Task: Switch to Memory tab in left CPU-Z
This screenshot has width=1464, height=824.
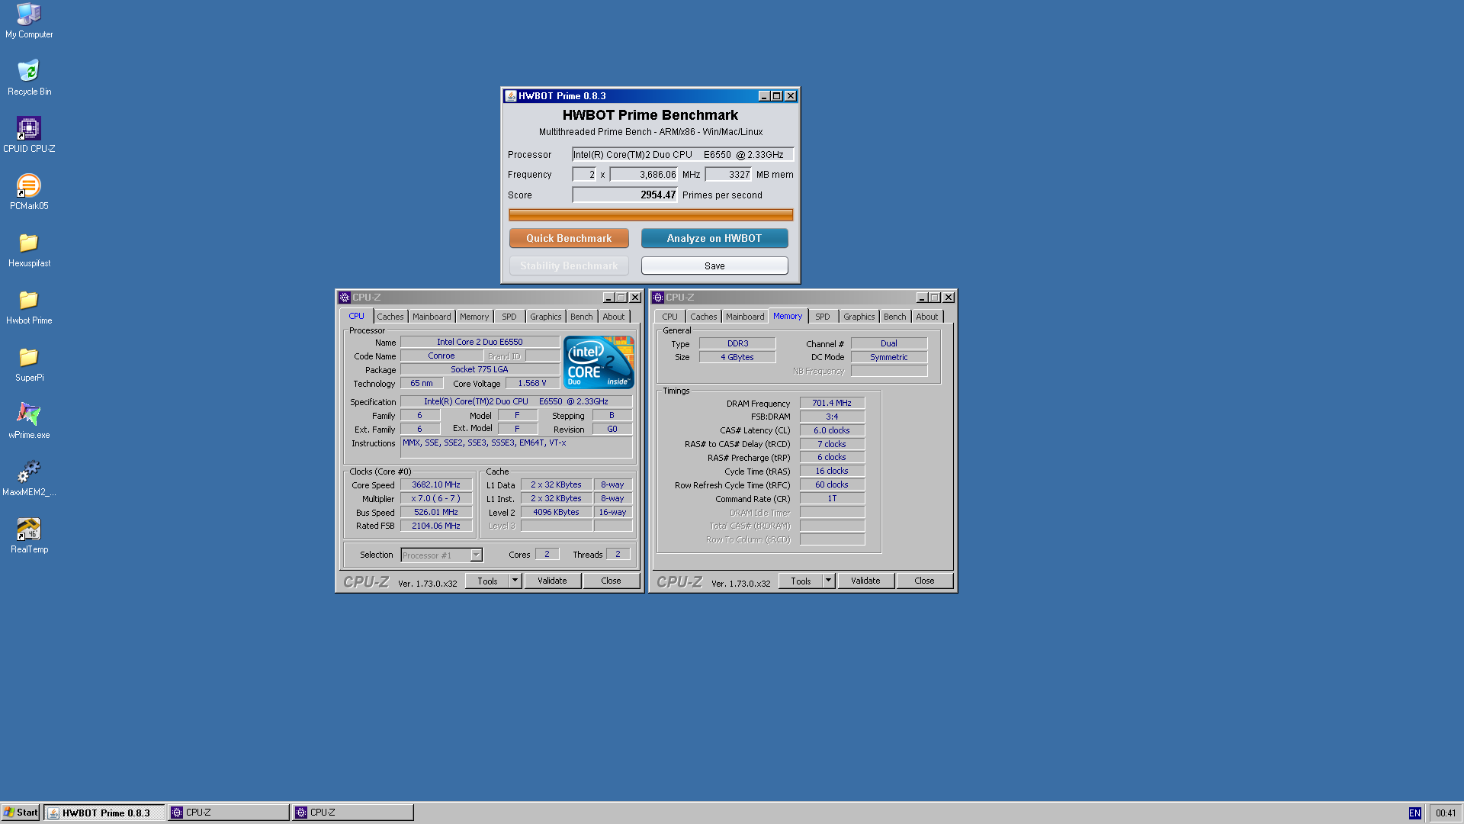Action: [474, 317]
